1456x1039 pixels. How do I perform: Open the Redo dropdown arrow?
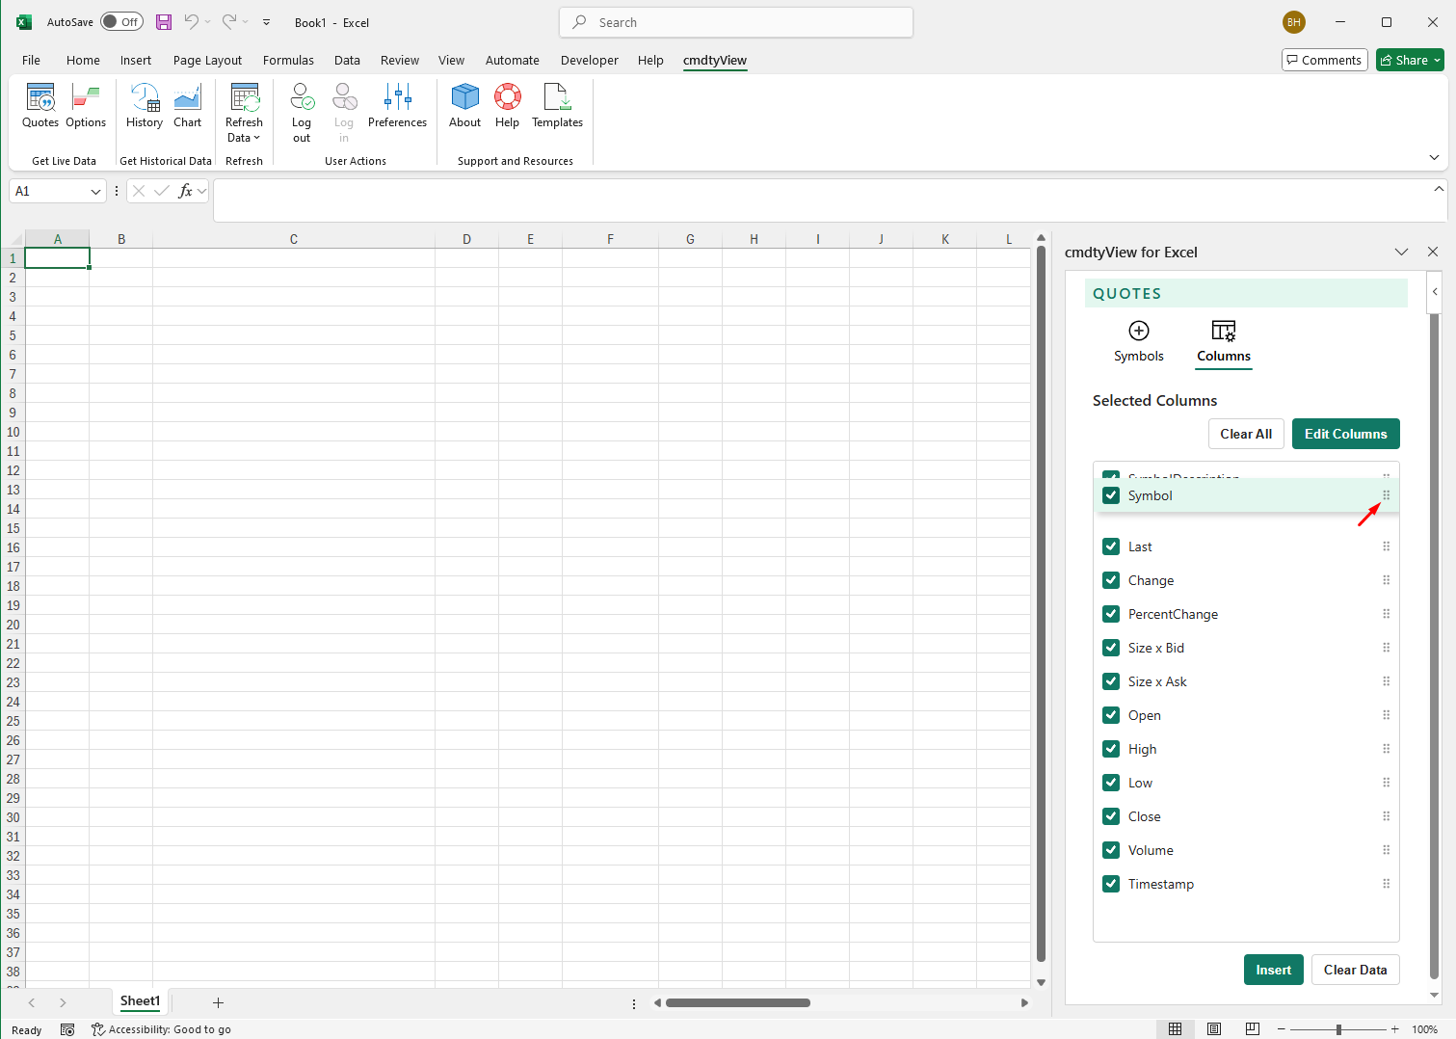(246, 22)
